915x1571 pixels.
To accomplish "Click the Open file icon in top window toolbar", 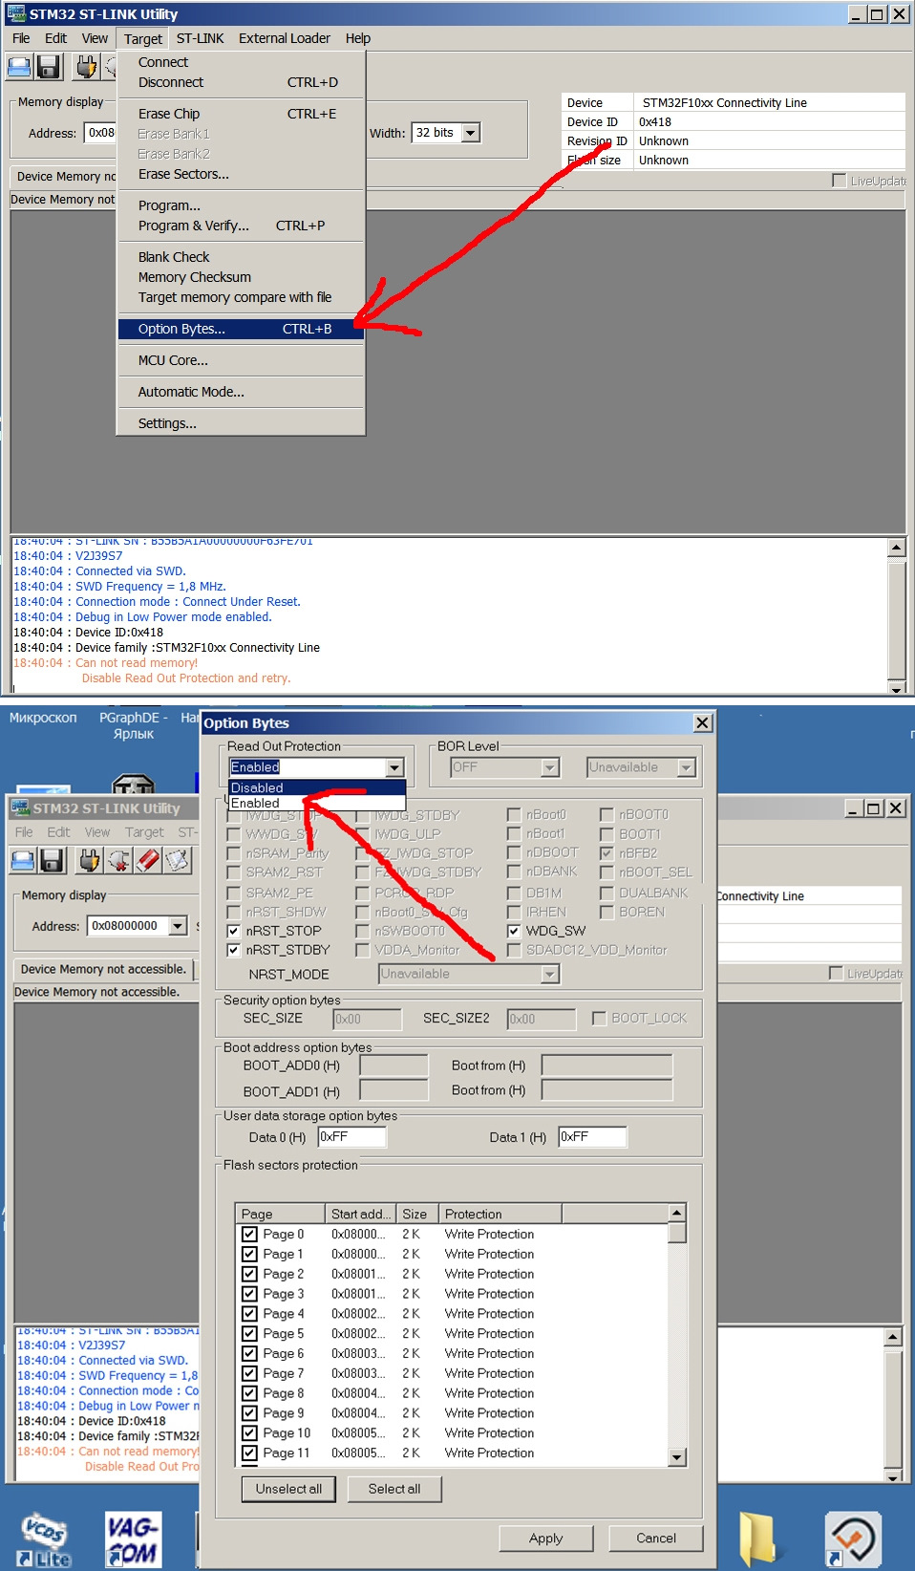I will click(19, 66).
